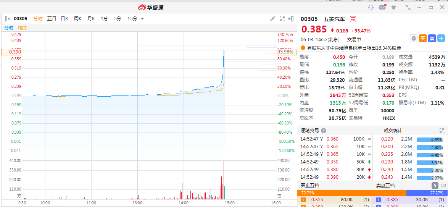Add stock to watchlist with plus icon
448x207 pixels.
tap(441, 38)
